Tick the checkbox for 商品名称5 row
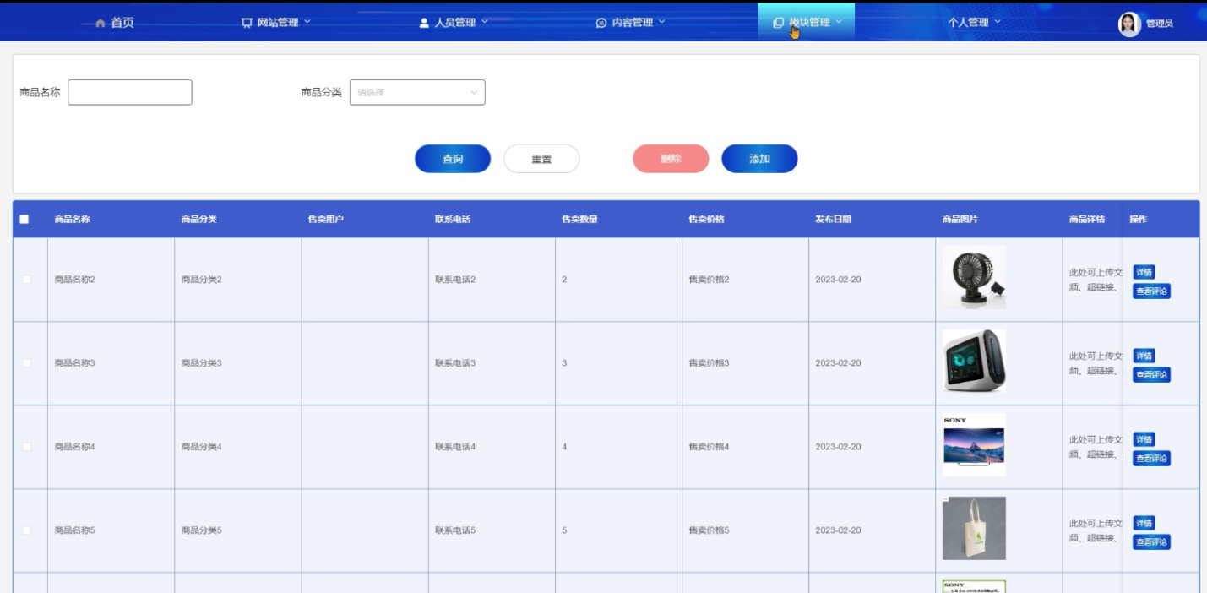1207x593 pixels. click(x=26, y=530)
